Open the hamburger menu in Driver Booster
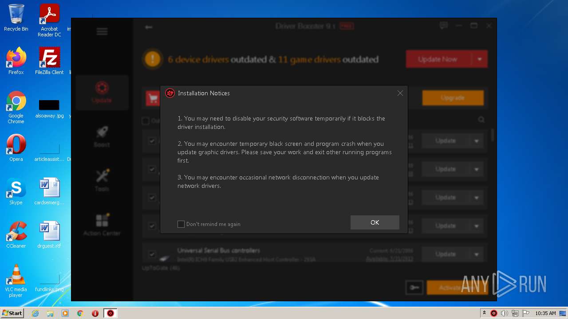568x319 pixels. click(x=102, y=31)
